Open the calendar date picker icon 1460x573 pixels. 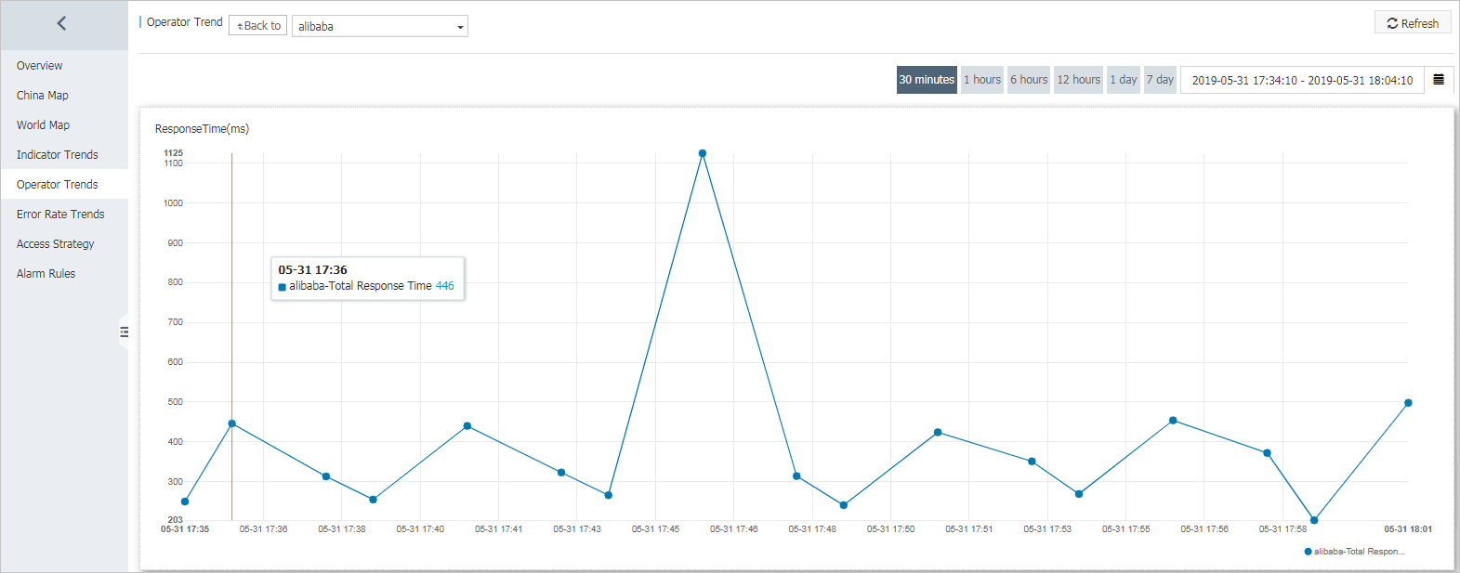coord(1439,80)
